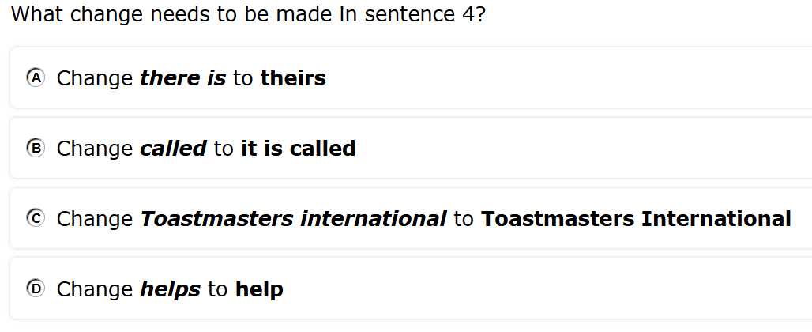Choose answer 'Change called to it is called'

412,148
